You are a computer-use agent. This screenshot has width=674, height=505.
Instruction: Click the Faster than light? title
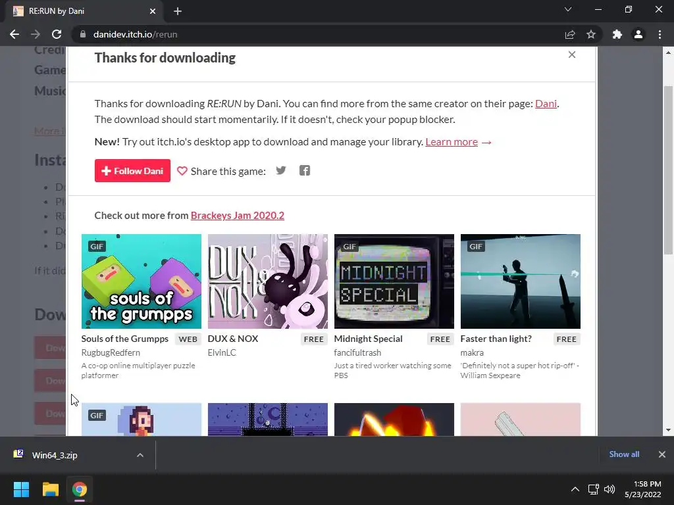pyautogui.click(x=496, y=339)
